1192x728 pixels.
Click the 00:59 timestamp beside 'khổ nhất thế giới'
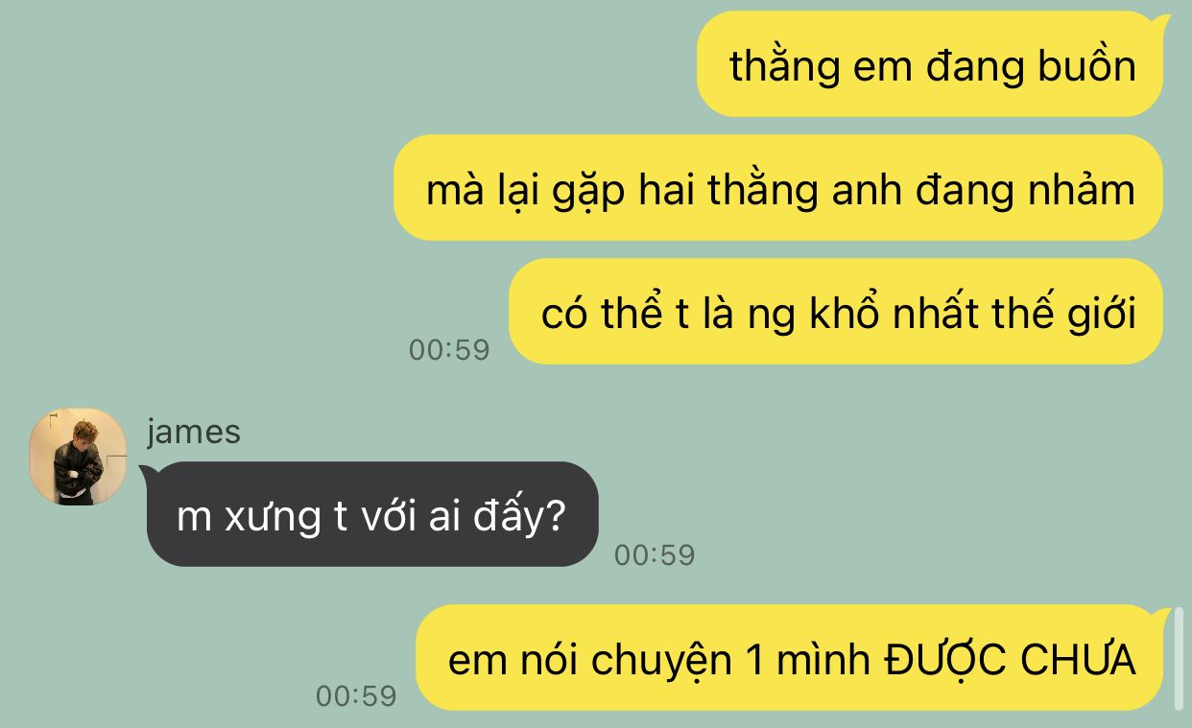[449, 349]
